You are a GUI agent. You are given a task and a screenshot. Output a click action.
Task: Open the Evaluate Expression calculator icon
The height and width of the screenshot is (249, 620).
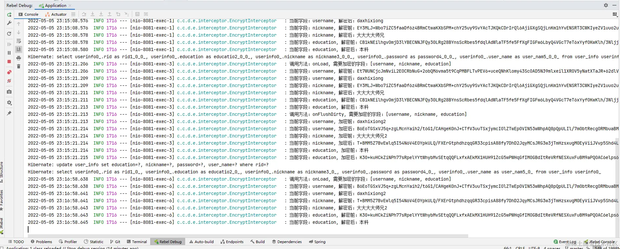point(137,14)
